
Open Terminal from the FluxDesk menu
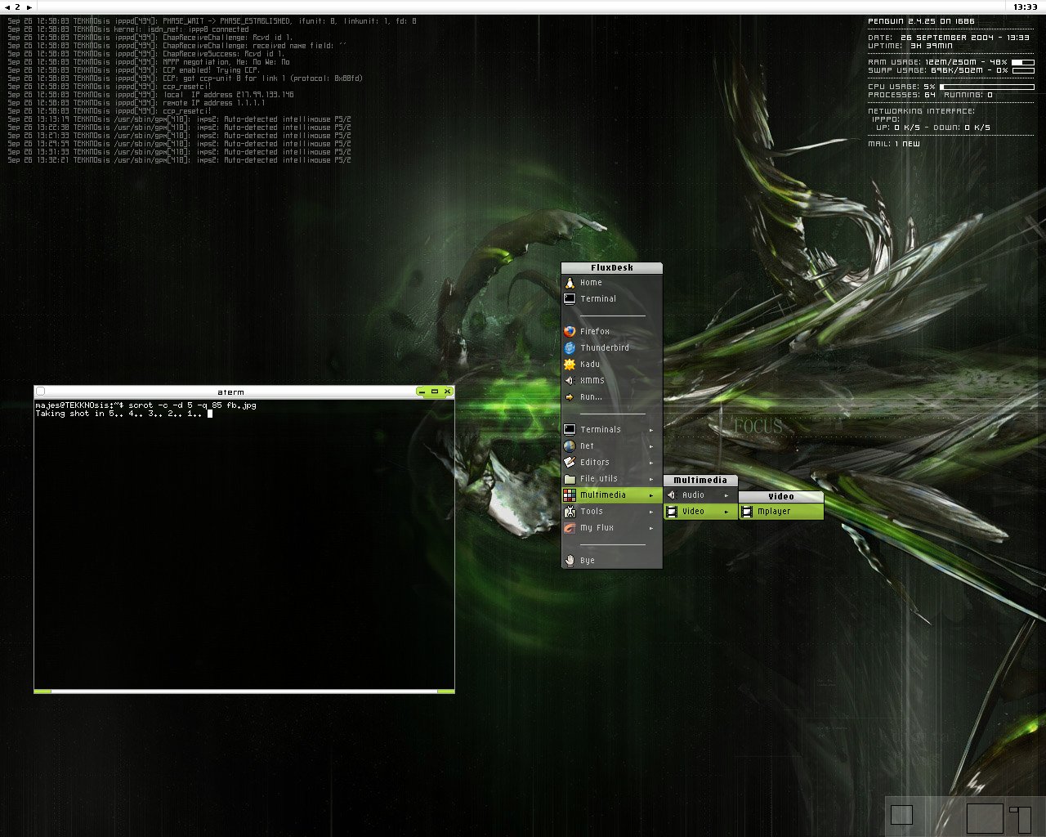(597, 299)
